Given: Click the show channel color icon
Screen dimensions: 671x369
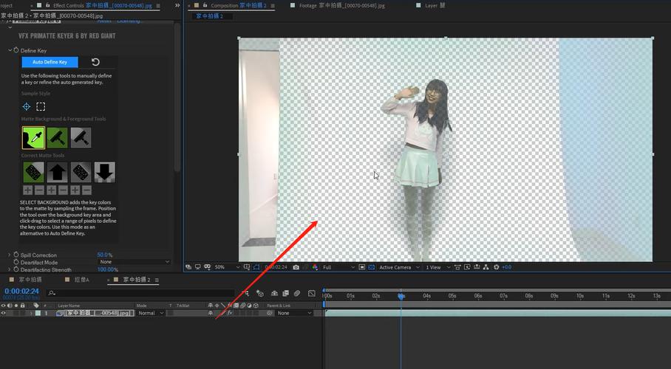Looking at the screenshot, I should coord(315,267).
